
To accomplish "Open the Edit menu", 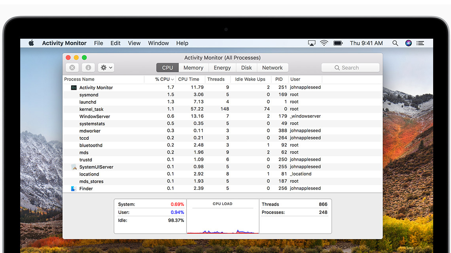I will [x=115, y=43].
